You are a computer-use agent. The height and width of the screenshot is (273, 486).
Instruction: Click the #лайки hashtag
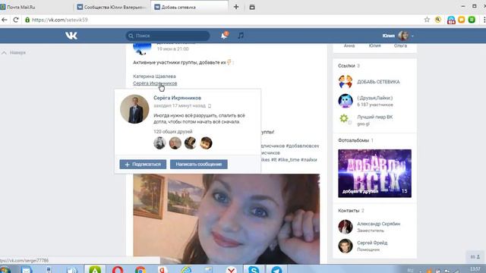(x=309, y=160)
